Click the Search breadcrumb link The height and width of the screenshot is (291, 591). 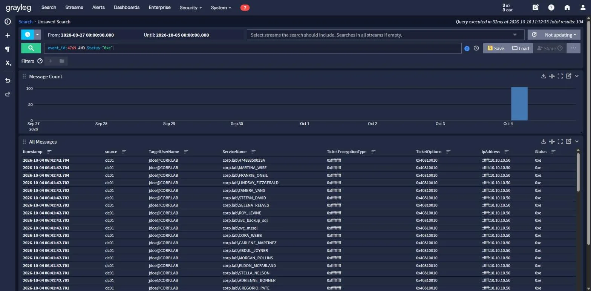tap(26, 21)
